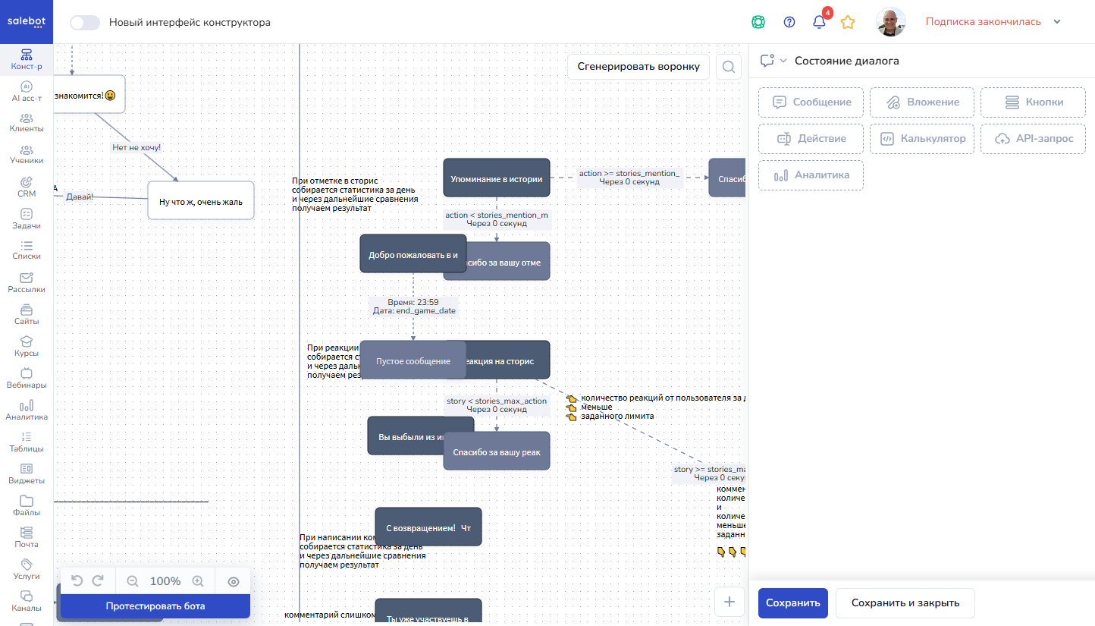
Task: Click the green lifebuoy support icon
Action: pos(758,22)
